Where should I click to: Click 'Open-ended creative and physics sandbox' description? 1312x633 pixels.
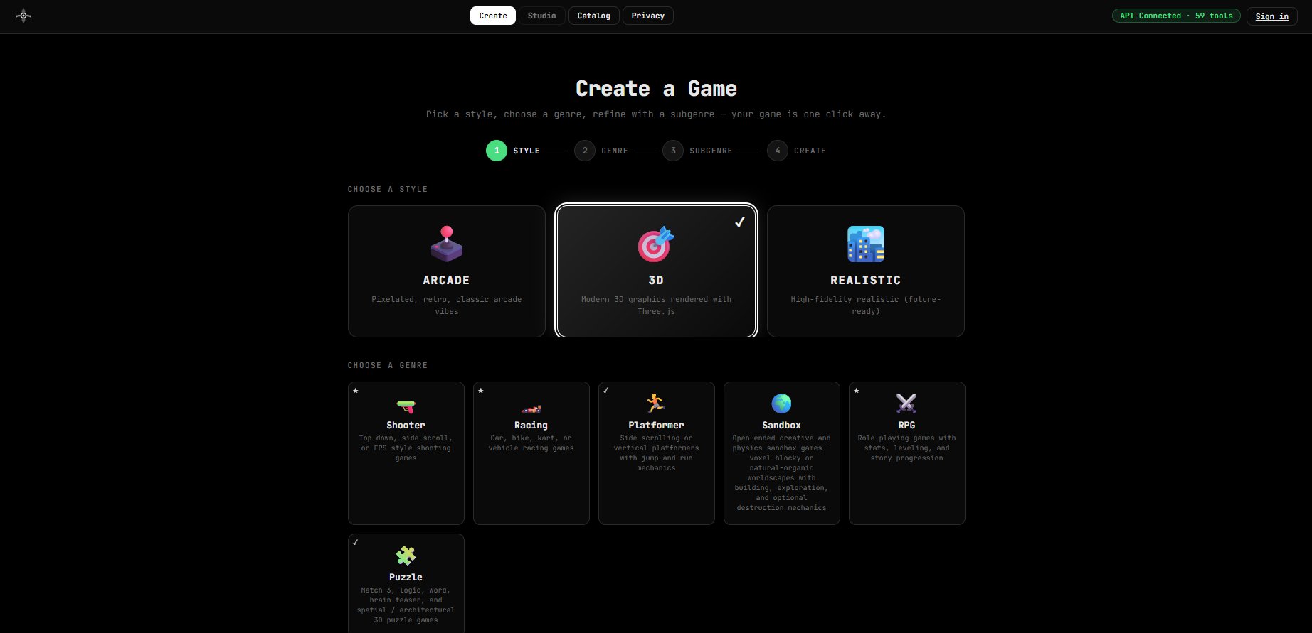pos(782,473)
